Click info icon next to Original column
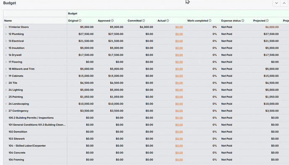 point(80,21)
